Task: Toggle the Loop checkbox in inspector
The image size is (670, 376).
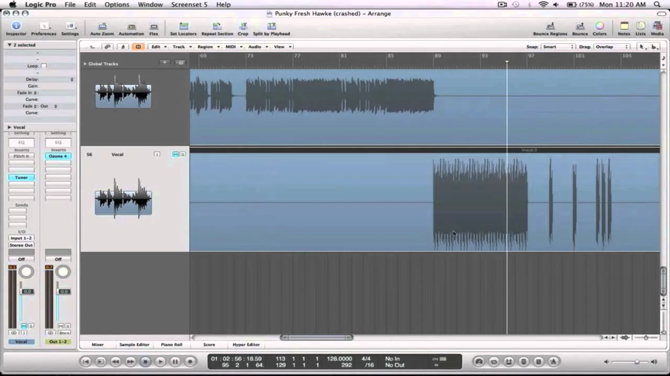Action: coord(43,66)
